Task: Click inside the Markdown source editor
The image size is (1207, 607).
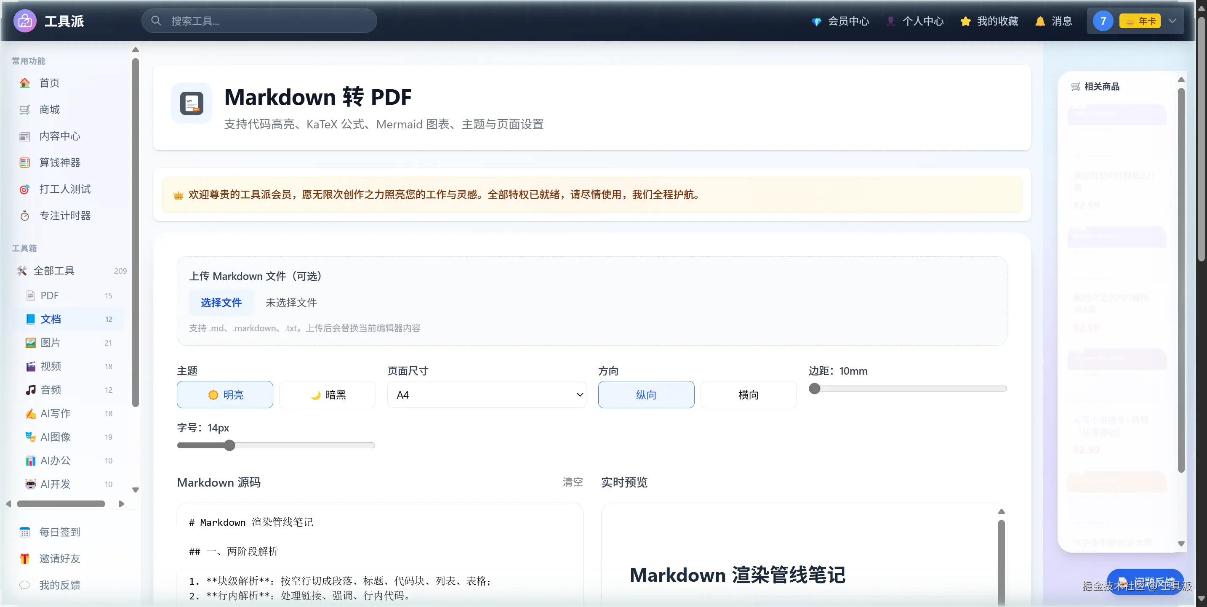Action: (x=380, y=554)
